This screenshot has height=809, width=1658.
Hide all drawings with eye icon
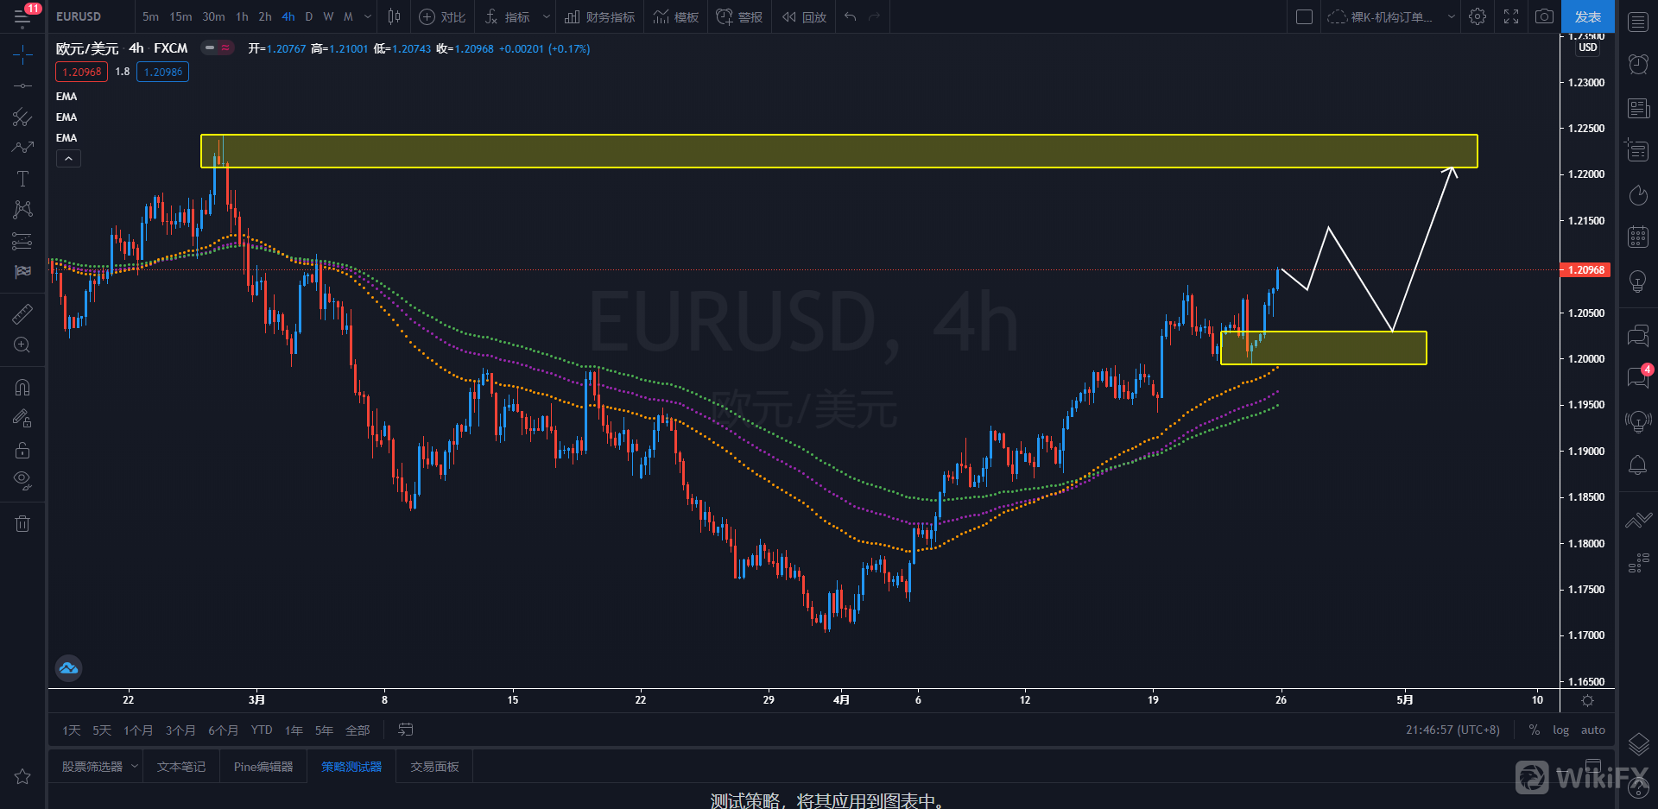point(22,480)
